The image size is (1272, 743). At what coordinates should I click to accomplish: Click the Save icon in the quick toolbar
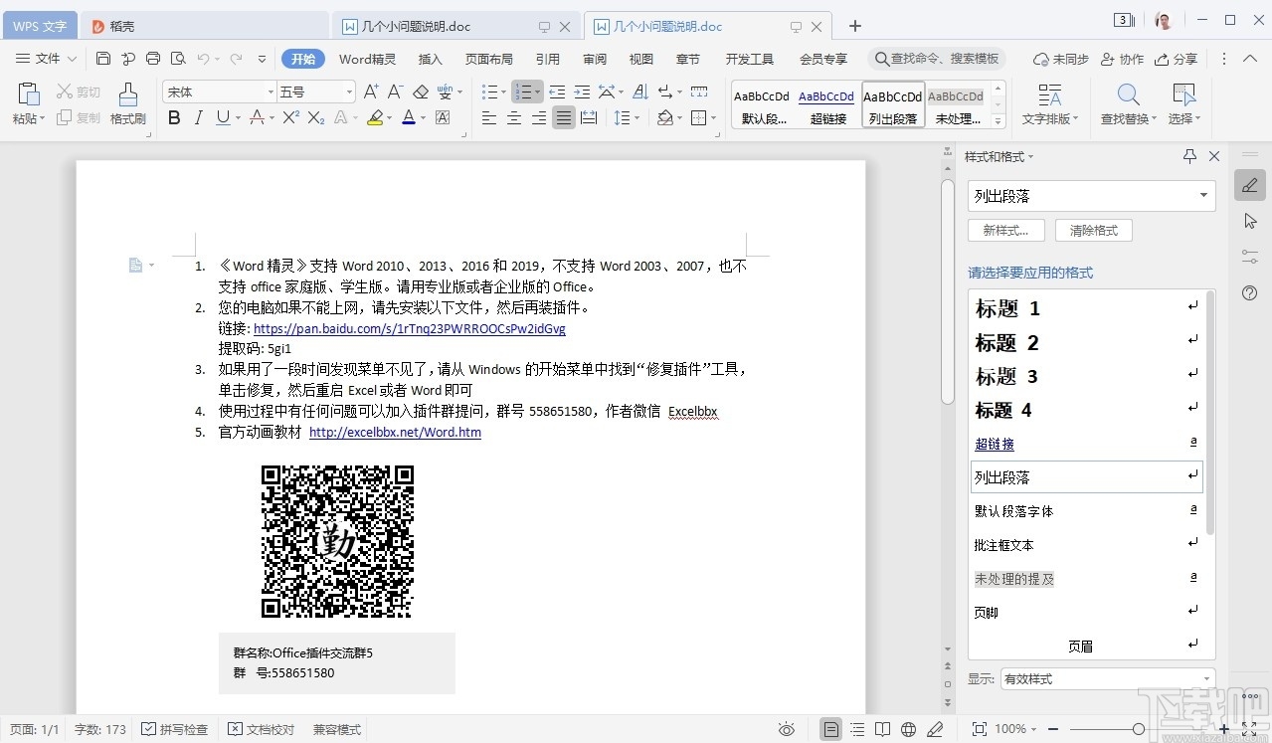point(103,59)
